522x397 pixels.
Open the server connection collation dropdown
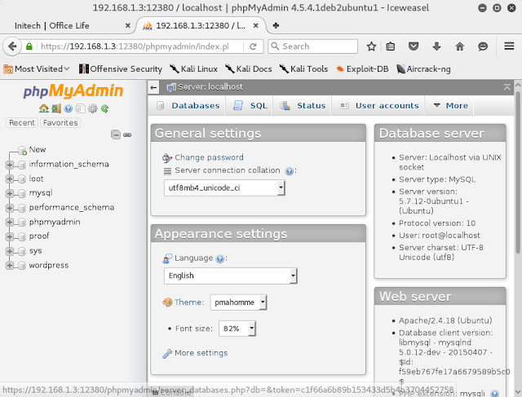[x=225, y=187]
